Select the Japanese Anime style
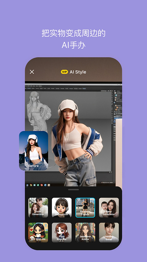Image resolution: width=147 pixels, height=262 pixels. click(85, 233)
